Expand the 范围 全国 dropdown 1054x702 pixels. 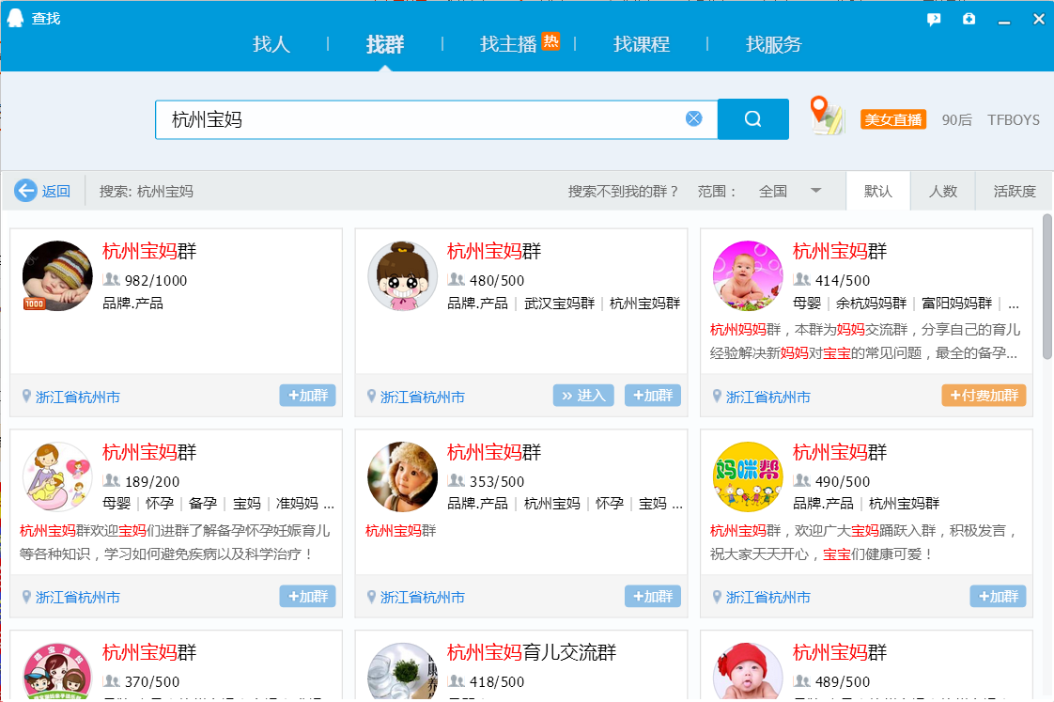click(790, 191)
